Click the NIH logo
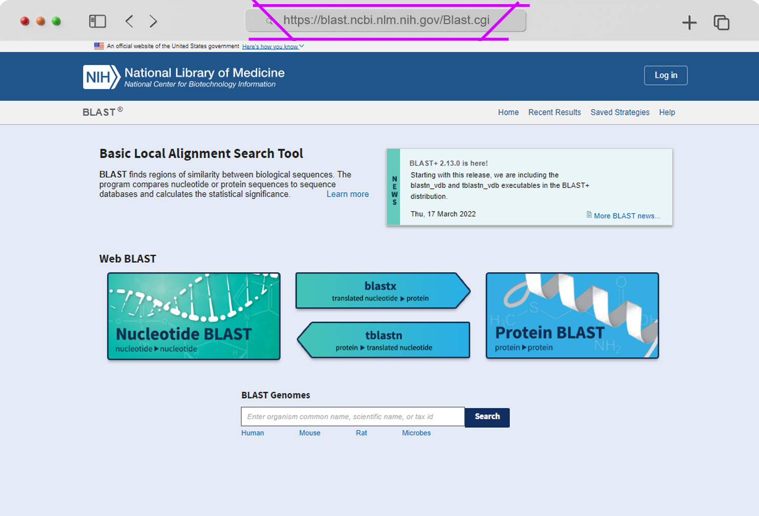The height and width of the screenshot is (516, 759). click(x=101, y=77)
